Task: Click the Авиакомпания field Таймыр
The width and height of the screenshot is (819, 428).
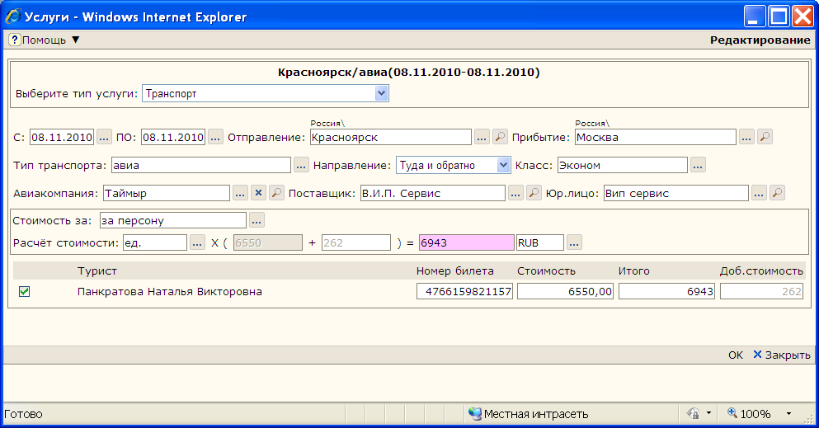Action: coord(166,193)
